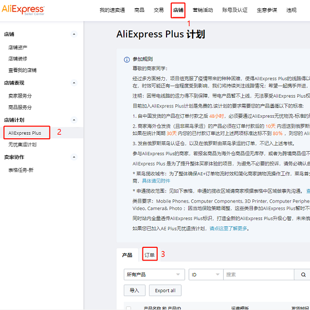
Task: Select AliExpress Plus in sidebar
Action: pyautogui.click(x=25, y=133)
